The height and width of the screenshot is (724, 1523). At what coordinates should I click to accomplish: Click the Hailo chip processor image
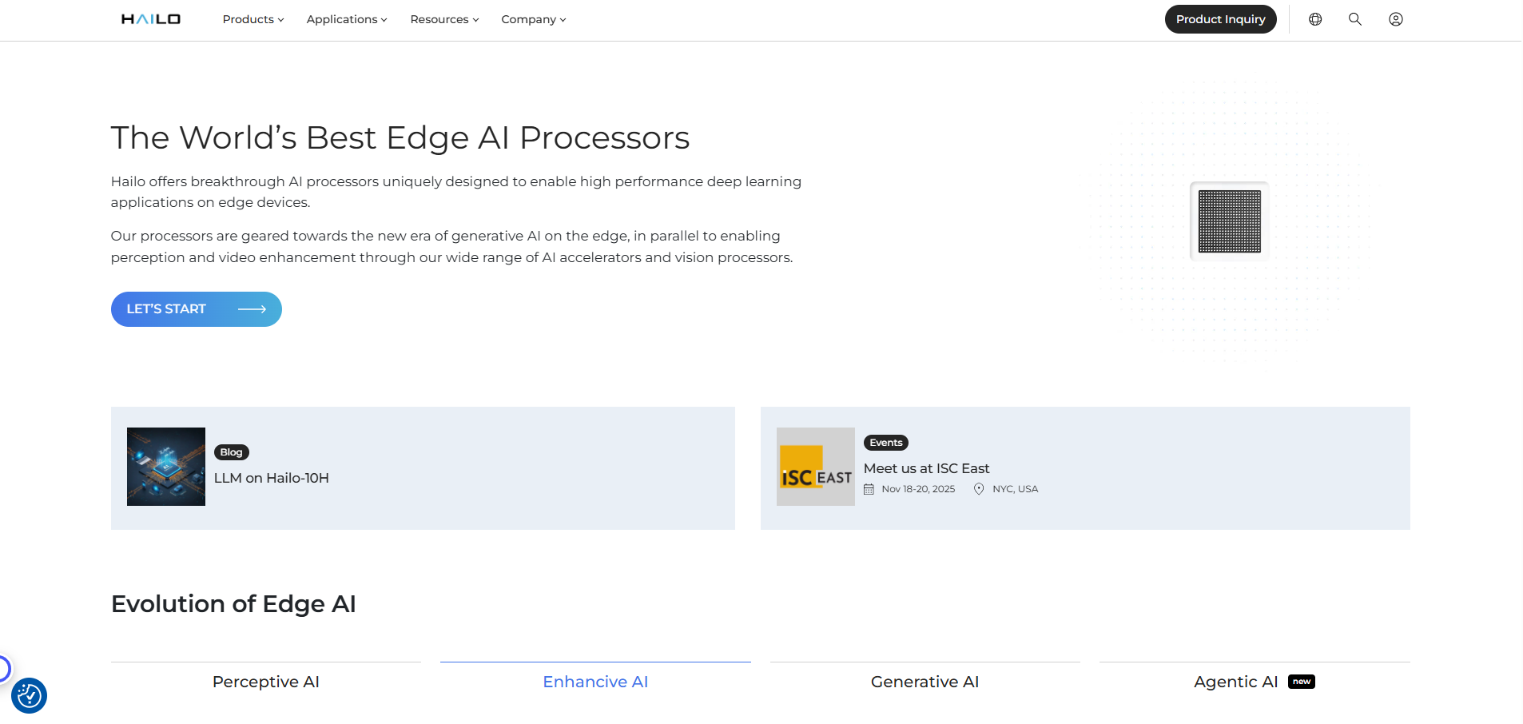(1229, 221)
